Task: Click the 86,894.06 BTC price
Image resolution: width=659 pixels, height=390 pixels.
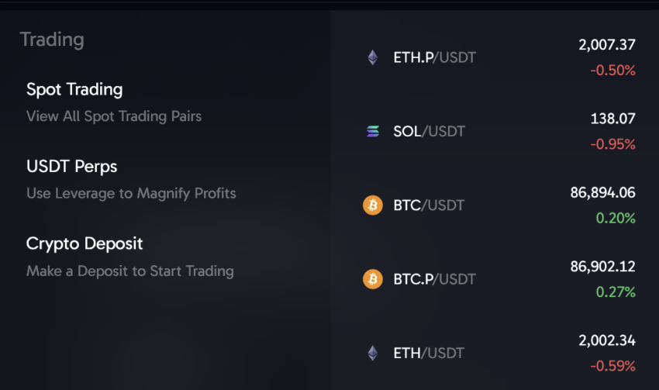Action: 602,193
